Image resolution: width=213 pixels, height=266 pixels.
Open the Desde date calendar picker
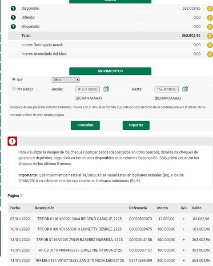(x=106, y=89)
